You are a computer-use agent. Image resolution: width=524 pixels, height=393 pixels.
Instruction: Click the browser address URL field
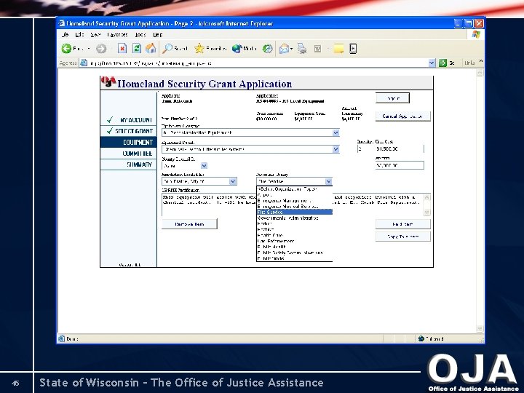258,63
